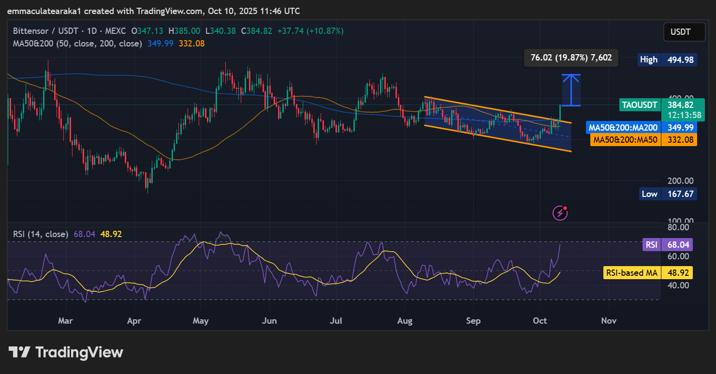This screenshot has width=716, height=374.
Task: Click the yellow RSI-based MA 48.92 label
Action: coord(648,273)
